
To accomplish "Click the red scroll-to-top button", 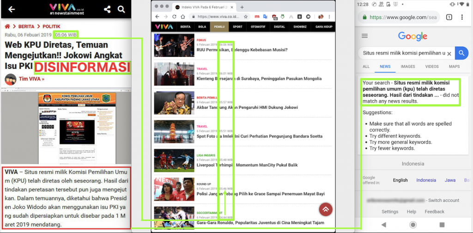I will click(x=326, y=209).
